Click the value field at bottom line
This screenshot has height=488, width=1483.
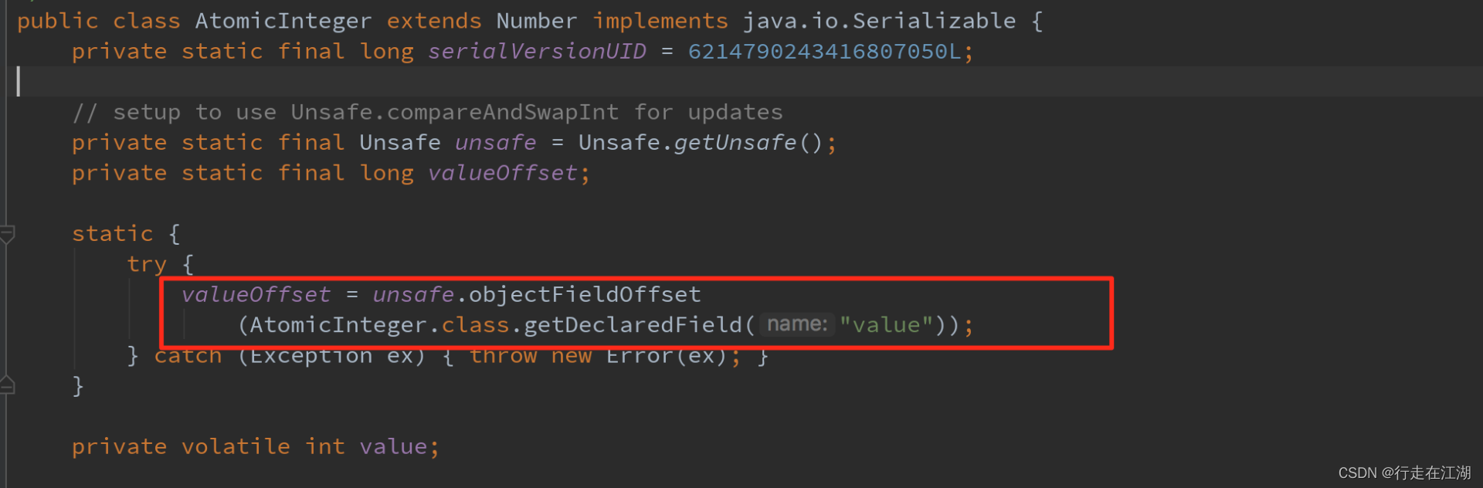[x=393, y=447]
